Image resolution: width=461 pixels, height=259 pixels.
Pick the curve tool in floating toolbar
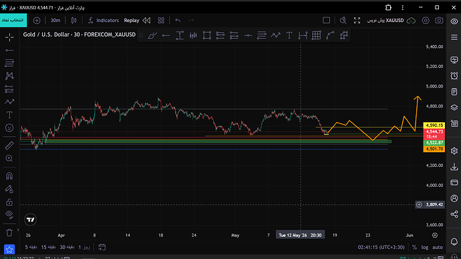[x=330, y=35]
